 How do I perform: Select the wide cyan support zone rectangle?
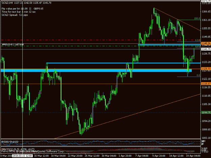click(96, 70)
